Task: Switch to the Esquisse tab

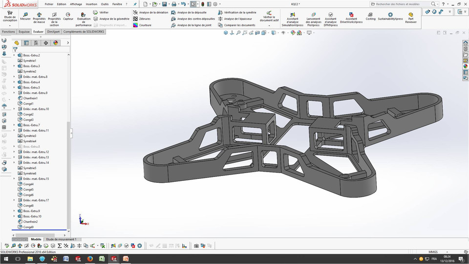Action: pyautogui.click(x=24, y=31)
